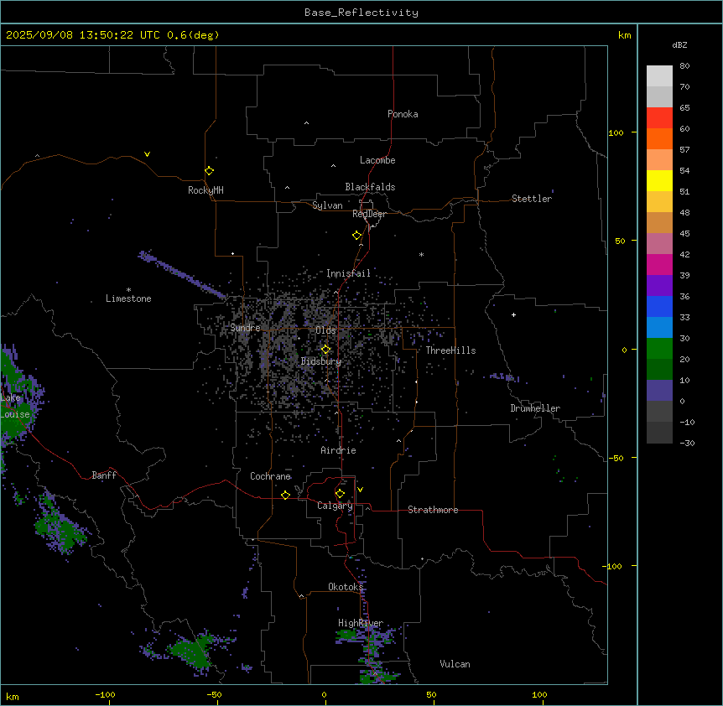723x706 pixels.
Task: Click the Drumheller label
Action: pos(535,408)
